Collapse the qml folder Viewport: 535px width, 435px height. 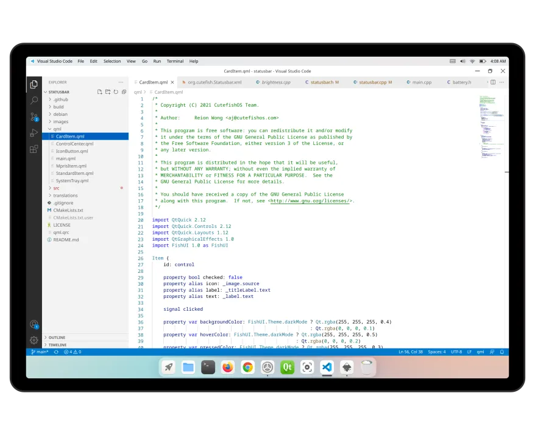(x=85, y=129)
